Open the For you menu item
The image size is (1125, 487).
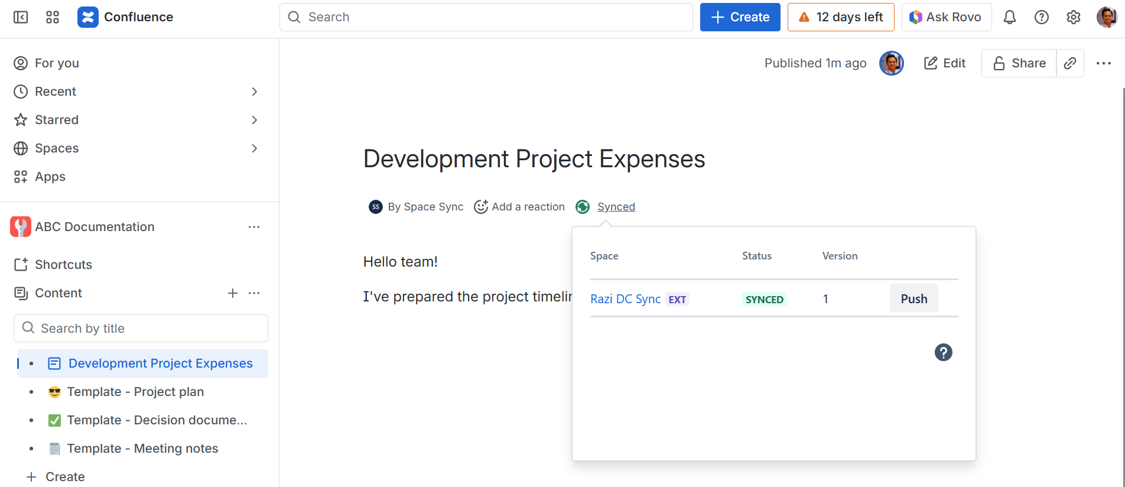tap(57, 63)
